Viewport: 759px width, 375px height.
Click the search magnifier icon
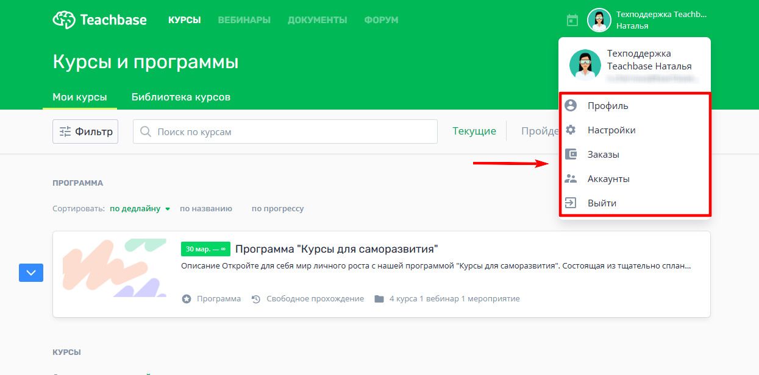click(x=146, y=131)
